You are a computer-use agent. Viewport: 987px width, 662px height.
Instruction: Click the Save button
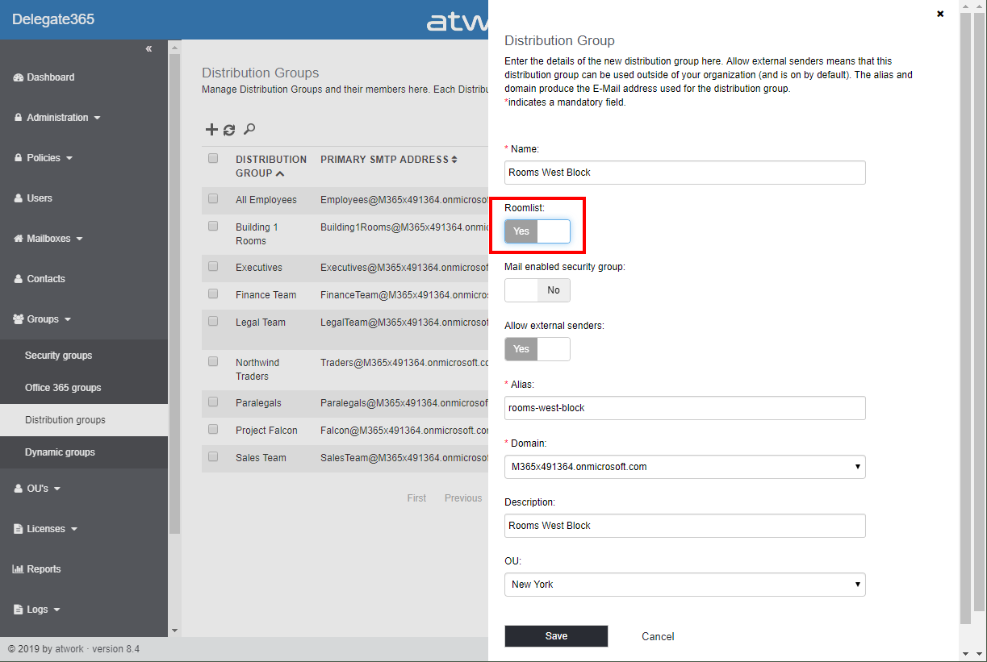556,636
